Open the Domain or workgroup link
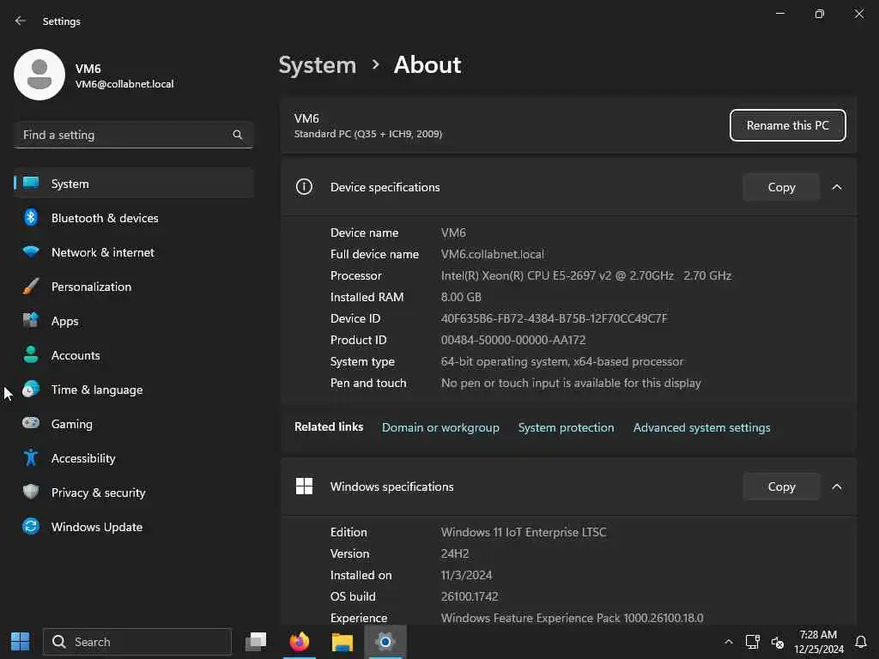The width and height of the screenshot is (879, 659). click(x=440, y=427)
